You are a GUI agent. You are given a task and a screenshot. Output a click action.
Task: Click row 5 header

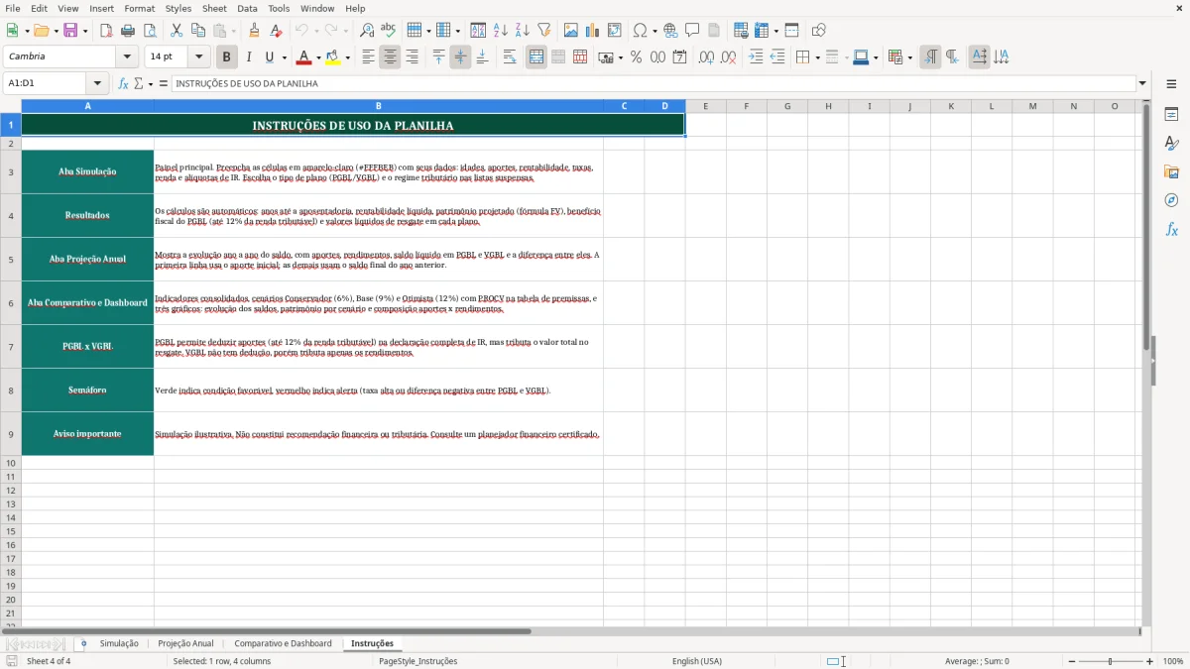coord(11,260)
